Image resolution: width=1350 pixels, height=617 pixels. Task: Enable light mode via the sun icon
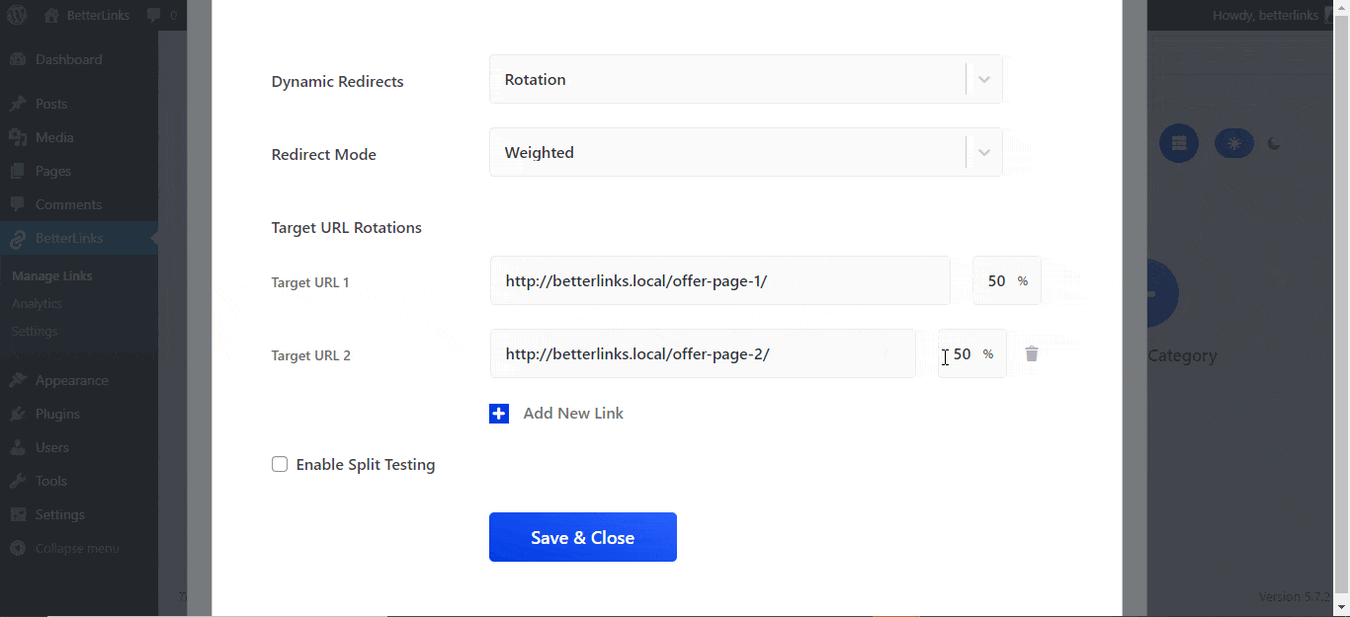(1234, 143)
